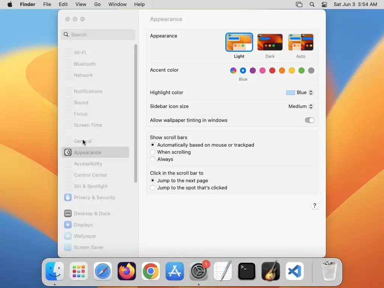Click the Screen Saver sidebar icon
The width and height of the screenshot is (384, 288).
click(68, 247)
